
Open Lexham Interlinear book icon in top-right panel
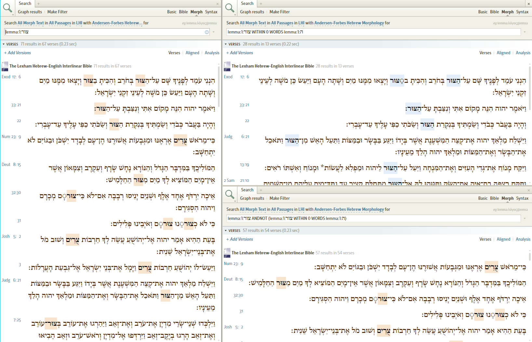pos(227,66)
